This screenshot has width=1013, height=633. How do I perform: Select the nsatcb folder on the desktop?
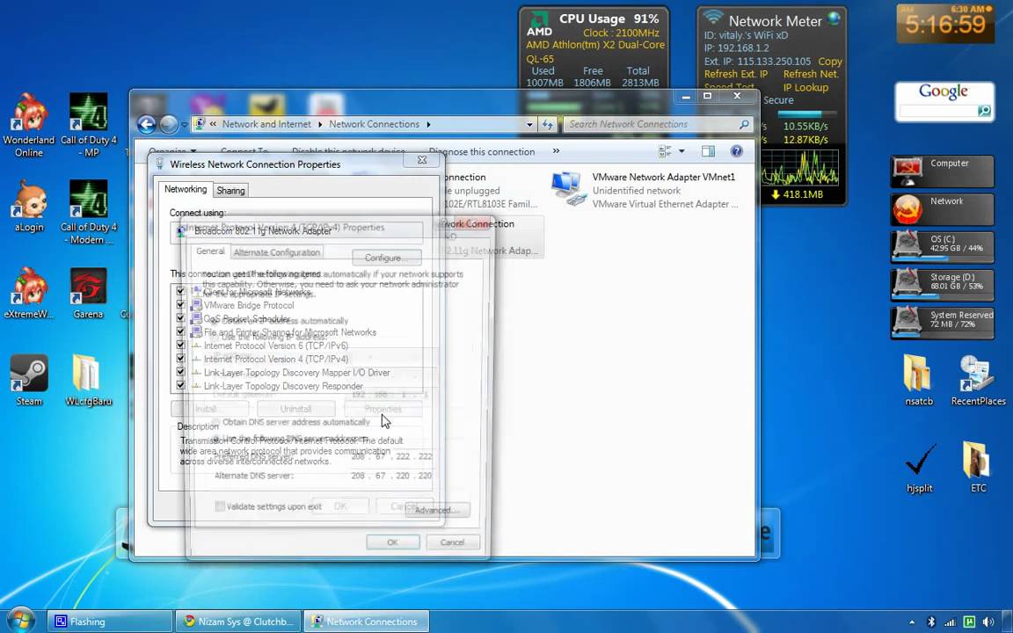tap(918, 381)
